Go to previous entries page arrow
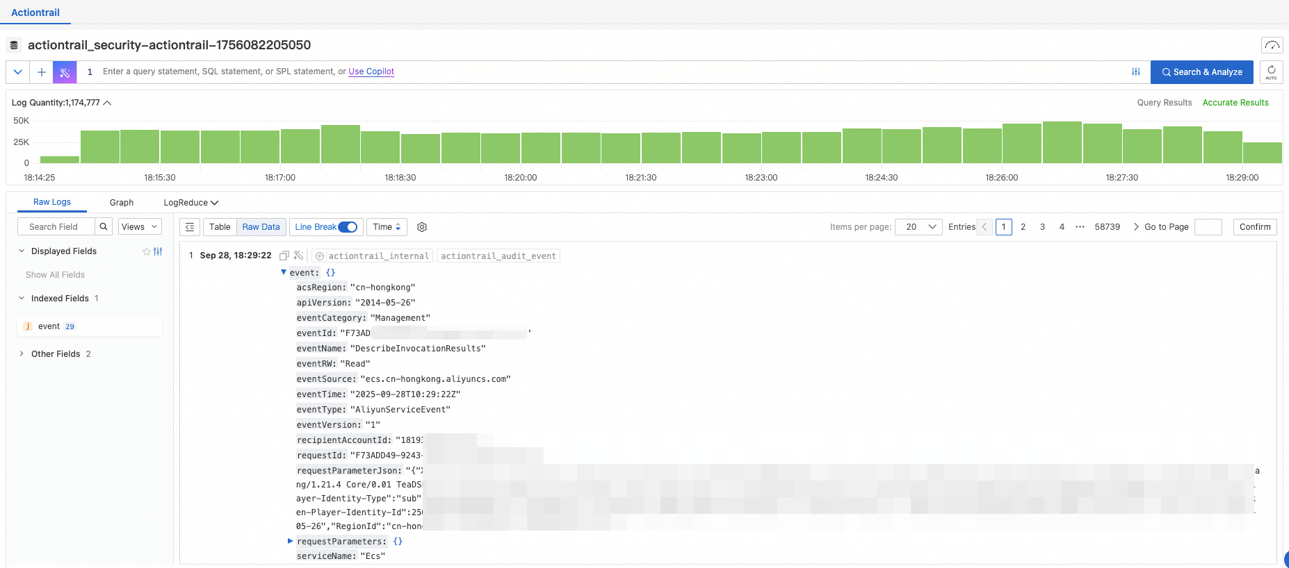The image size is (1289, 568). pos(984,227)
